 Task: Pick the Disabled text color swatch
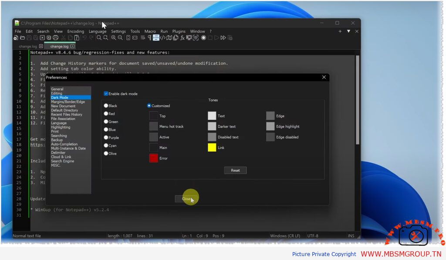[212, 137]
